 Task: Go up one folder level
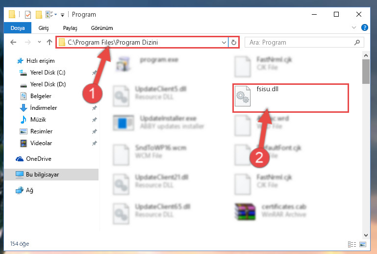(x=50, y=42)
